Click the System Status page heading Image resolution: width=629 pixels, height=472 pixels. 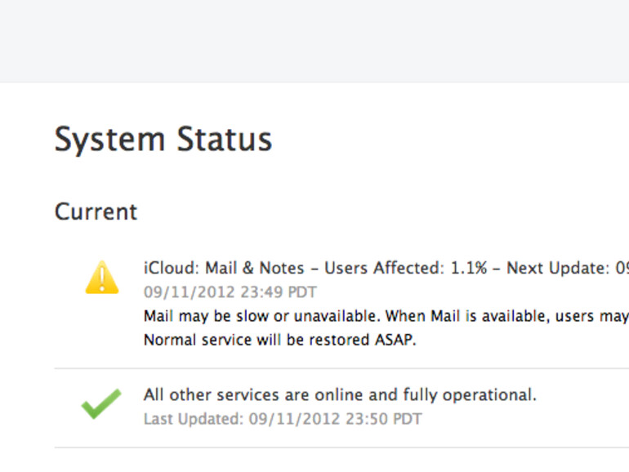click(163, 140)
